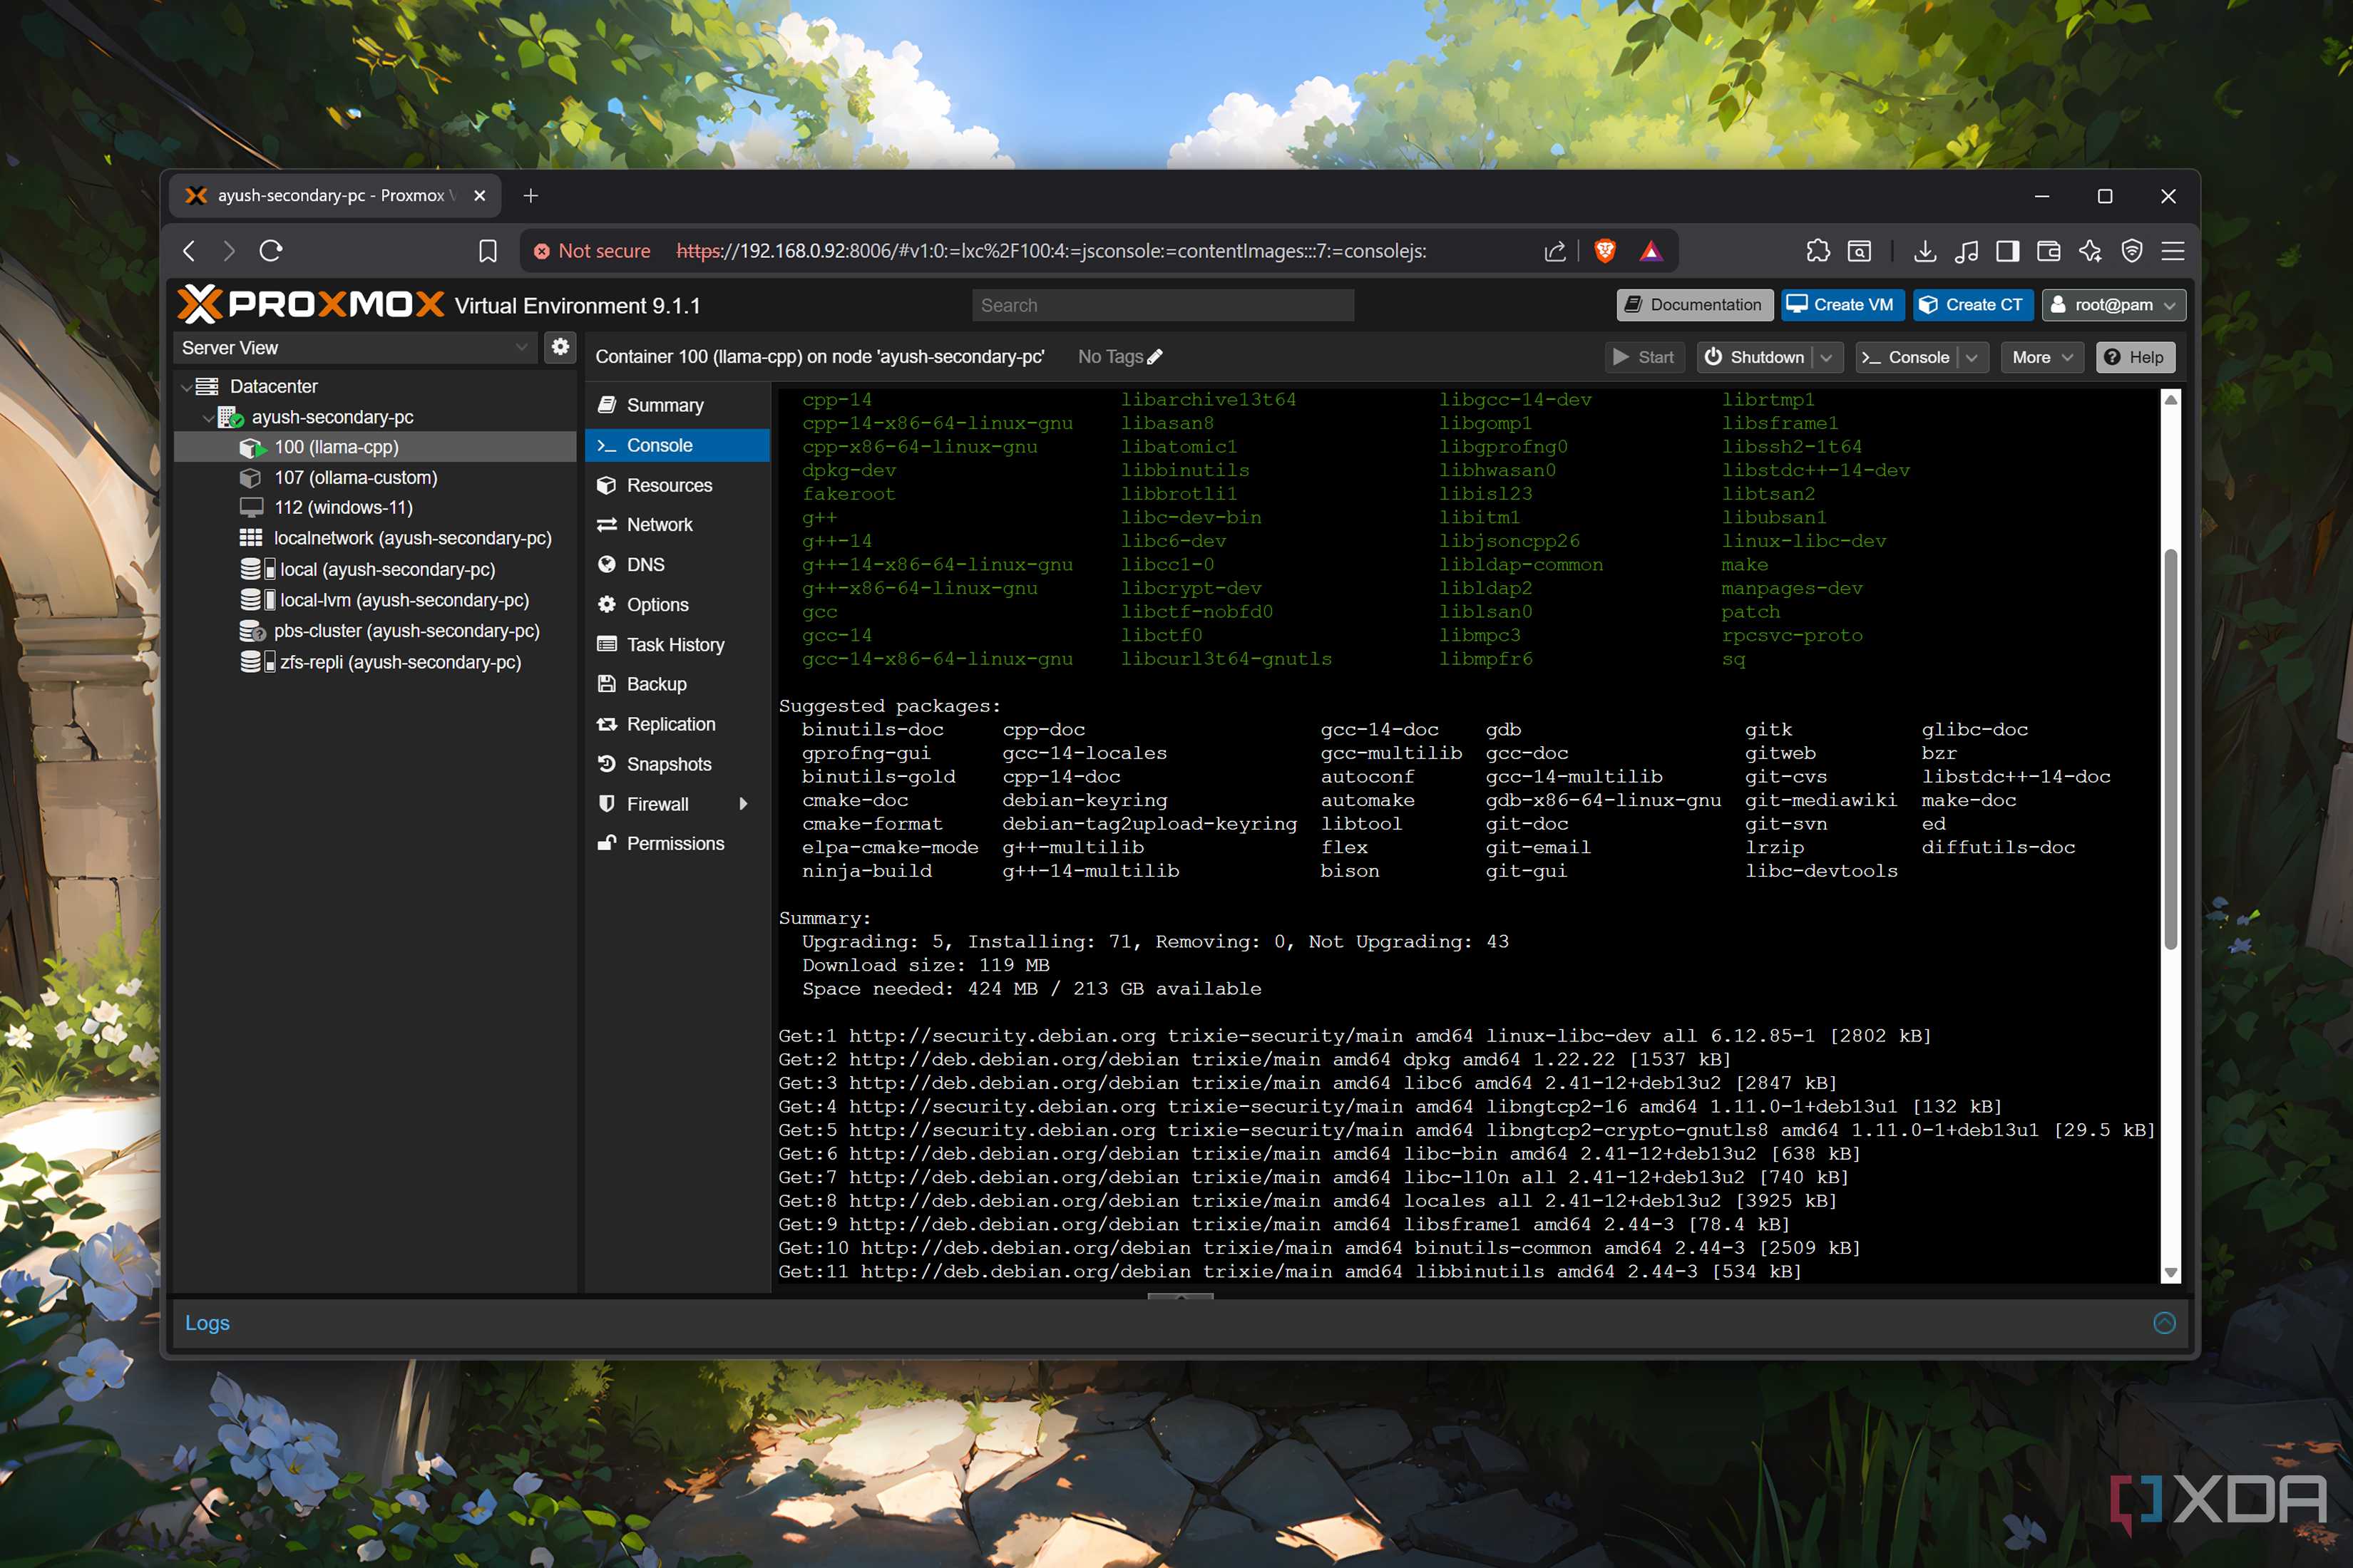Click the music note playlist icon
The image size is (2353, 1568).
[1966, 251]
